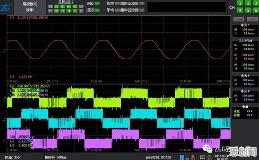Screen dimensions: 259x160
Task: Click the ZLG logo icon
Action: pos(6,7)
